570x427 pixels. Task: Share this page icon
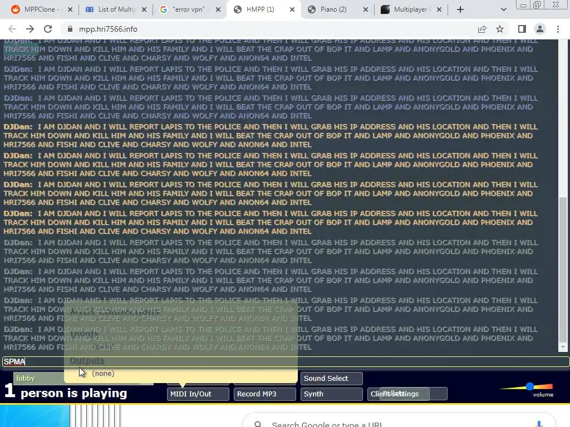tap(482, 29)
